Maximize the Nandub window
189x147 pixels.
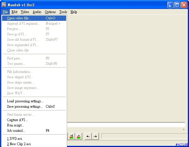point(177,5)
